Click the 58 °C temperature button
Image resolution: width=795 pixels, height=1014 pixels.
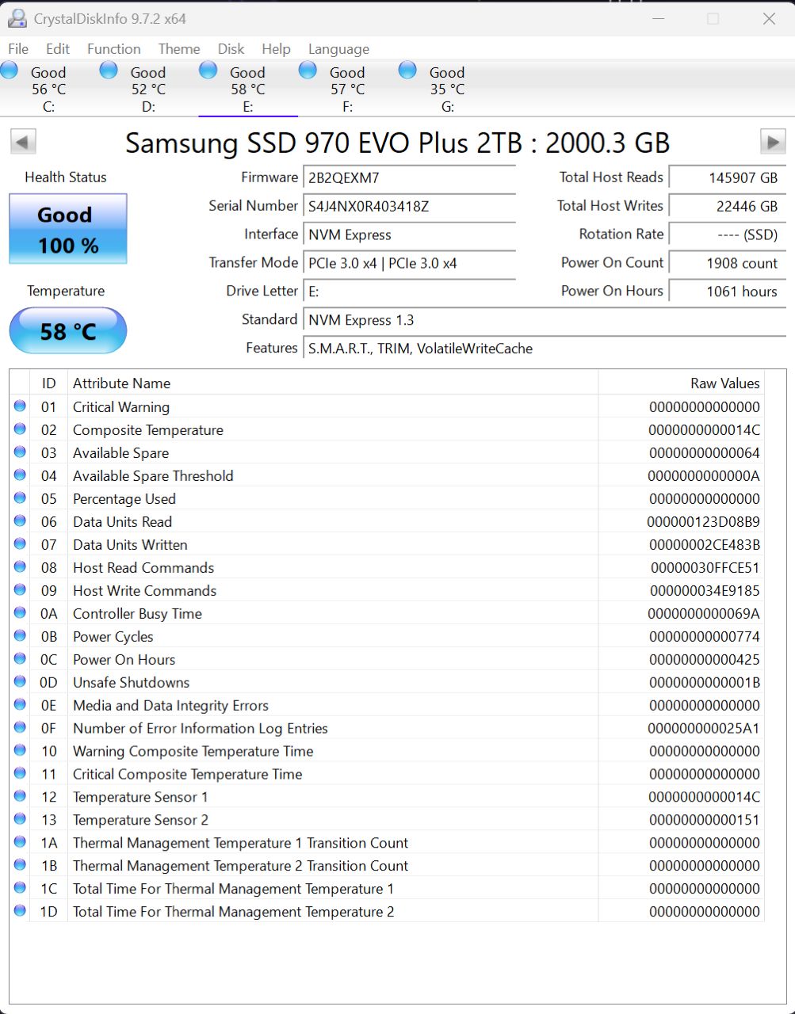point(68,331)
